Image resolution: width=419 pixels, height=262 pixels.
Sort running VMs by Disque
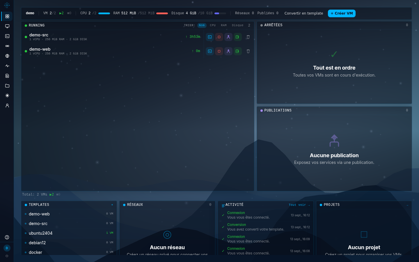(x=238, y=25)
